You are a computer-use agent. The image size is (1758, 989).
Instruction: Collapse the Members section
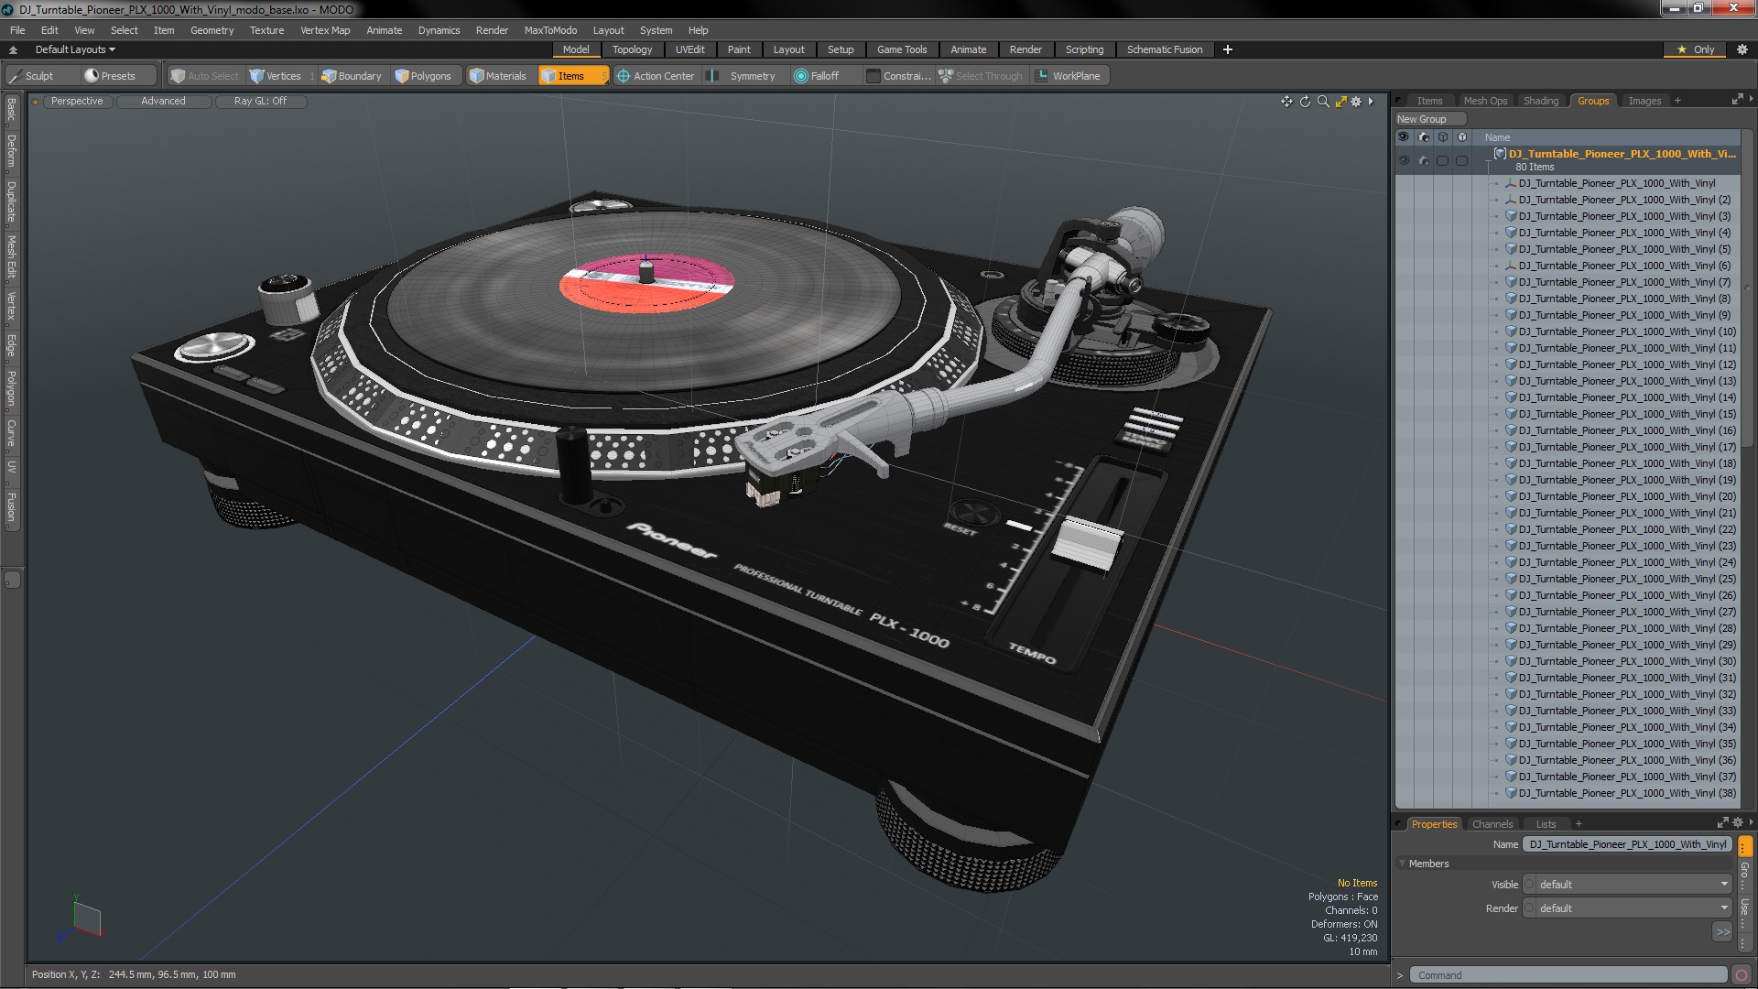pos(1402,864)
